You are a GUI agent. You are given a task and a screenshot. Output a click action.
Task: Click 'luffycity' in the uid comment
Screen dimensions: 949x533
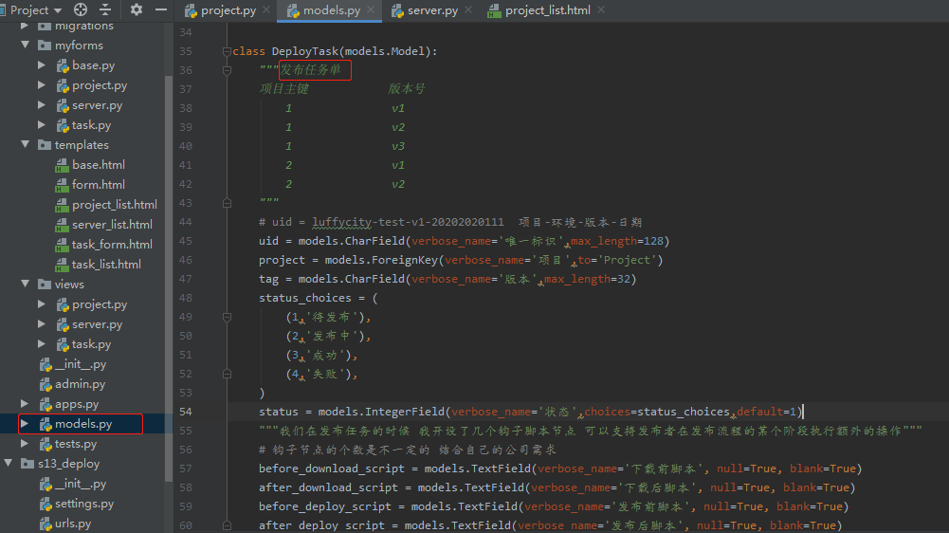[x=342, y=222]
